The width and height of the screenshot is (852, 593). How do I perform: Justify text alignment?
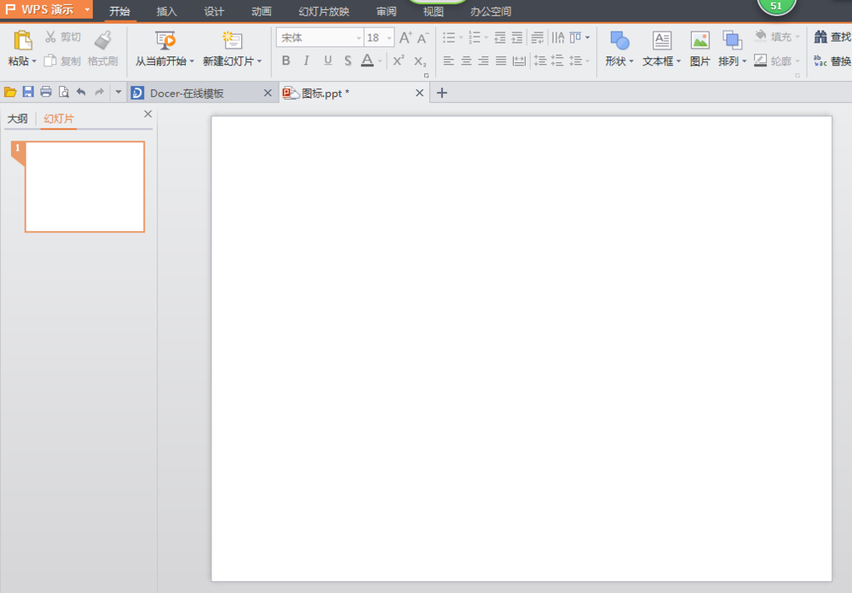501,60
